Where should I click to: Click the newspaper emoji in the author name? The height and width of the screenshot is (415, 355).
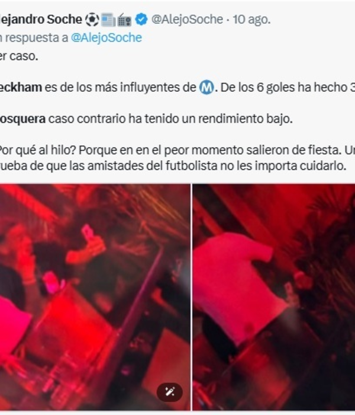pyautogui.click(x=108, y=20)
